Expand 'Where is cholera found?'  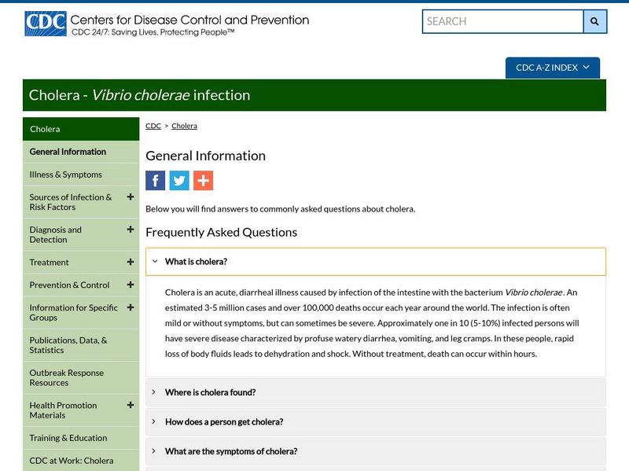click(x=376, y=392)
